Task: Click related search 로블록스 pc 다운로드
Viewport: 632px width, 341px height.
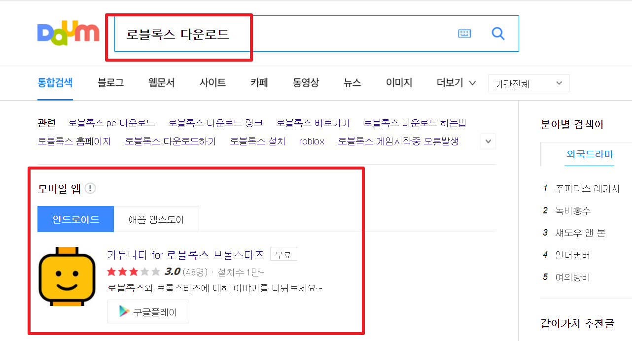Action: click(x=111, y=123)
